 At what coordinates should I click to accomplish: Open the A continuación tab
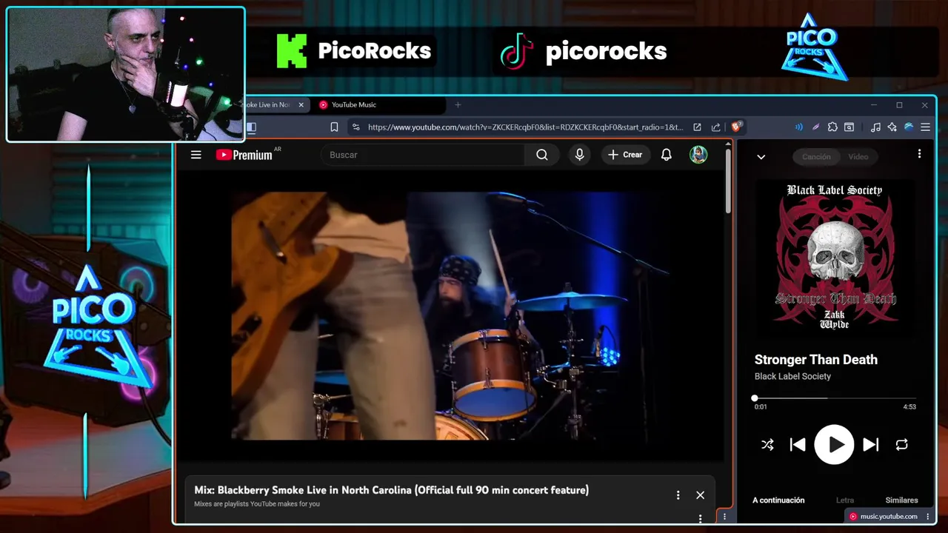click(778, 500)
